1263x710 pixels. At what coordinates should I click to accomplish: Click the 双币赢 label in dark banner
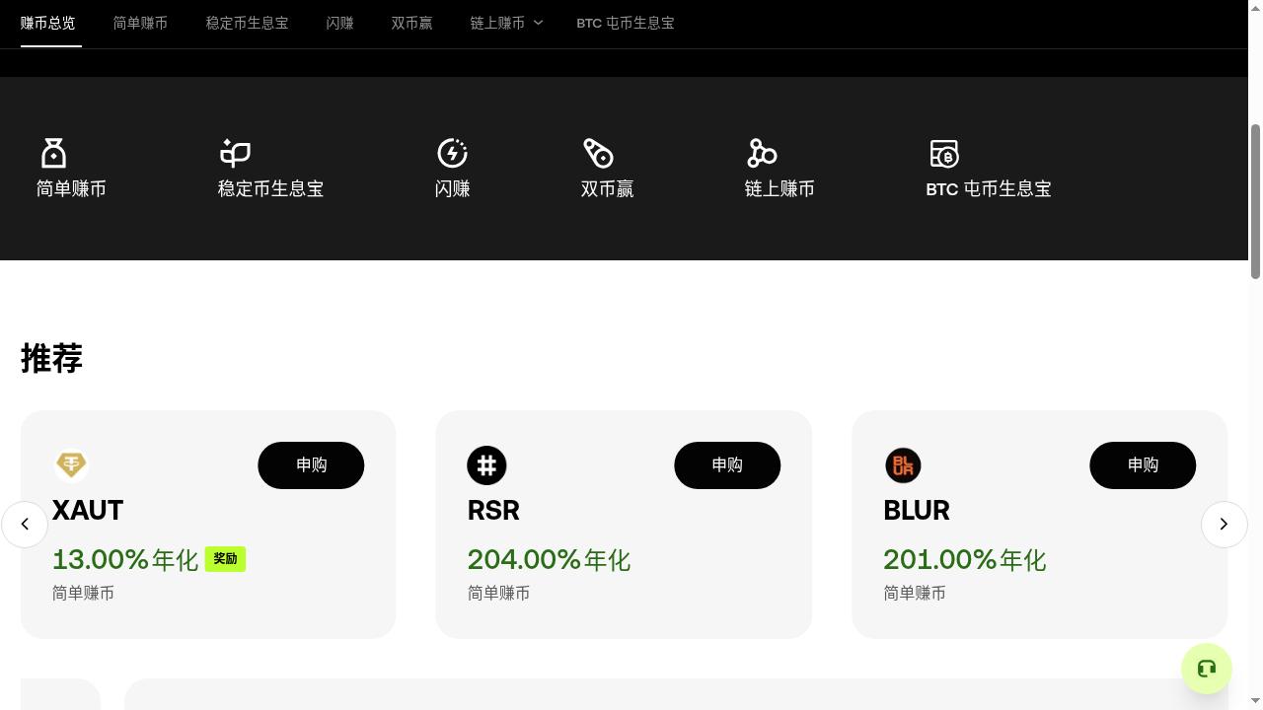[x=607, y=188]
